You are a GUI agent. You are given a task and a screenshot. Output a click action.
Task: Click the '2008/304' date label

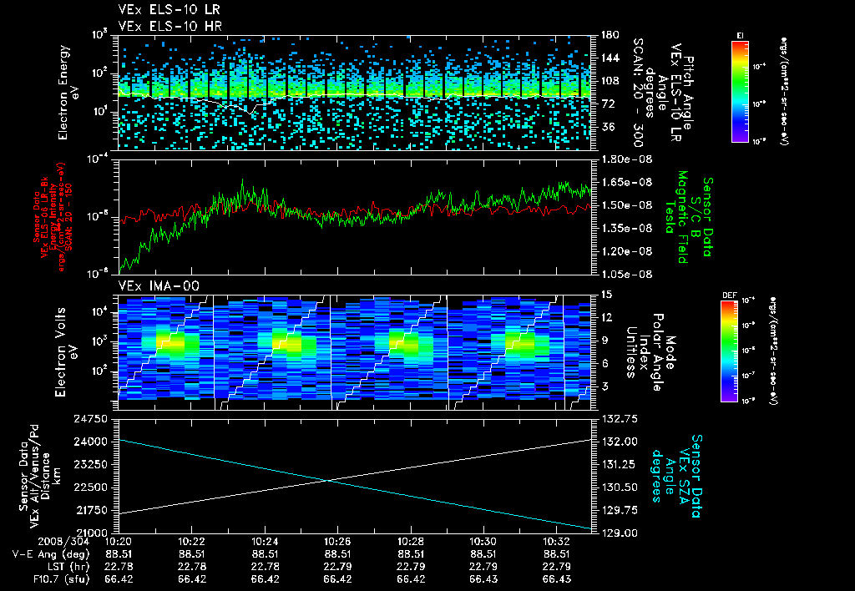click(x=62, y=542)
